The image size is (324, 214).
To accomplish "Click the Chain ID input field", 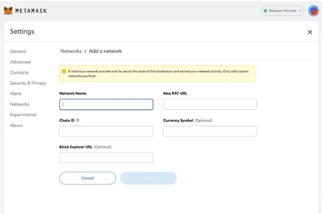I will coord(106,131).
